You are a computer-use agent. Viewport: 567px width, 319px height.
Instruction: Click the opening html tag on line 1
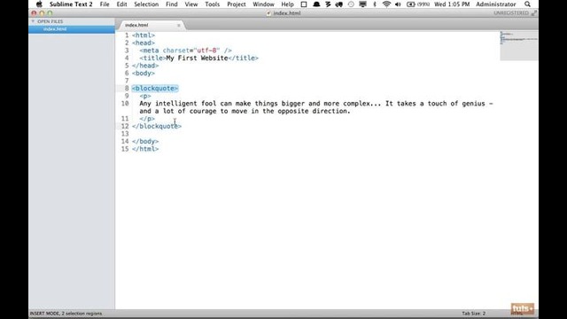[144, 35]
